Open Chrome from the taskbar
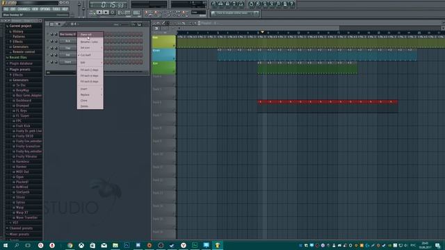Viewport: 445px width, 250px height. pyautogui.click(x=70, y=245)
